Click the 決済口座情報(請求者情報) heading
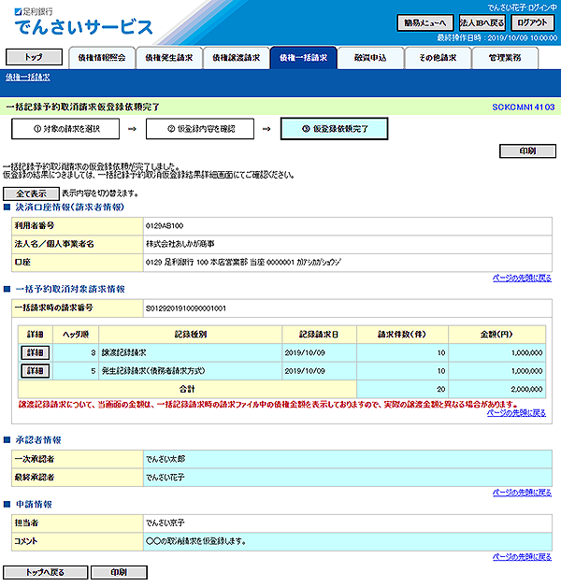561x587 pixels. (x=69, y=207)
